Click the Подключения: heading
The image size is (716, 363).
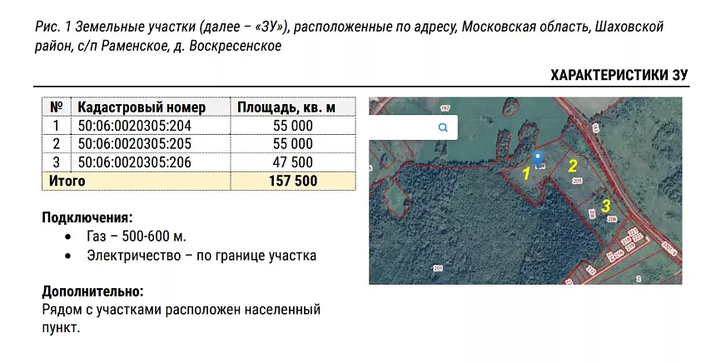click(x=87, y=217)
